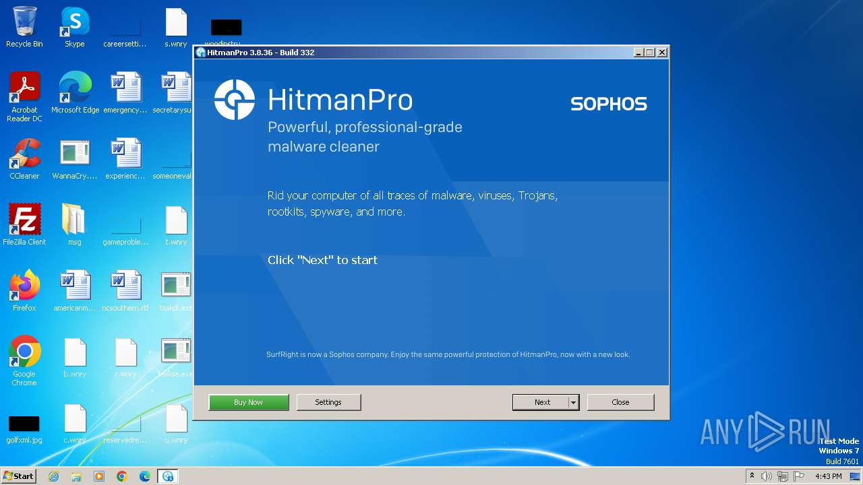The image size is (863, 485).
Task: Click the network icon in system tray
Action: coord(783,476)
